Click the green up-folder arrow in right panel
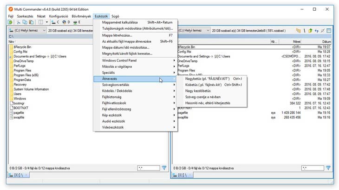This screenshot has width=339, height=190. click(x=311, y=31)
